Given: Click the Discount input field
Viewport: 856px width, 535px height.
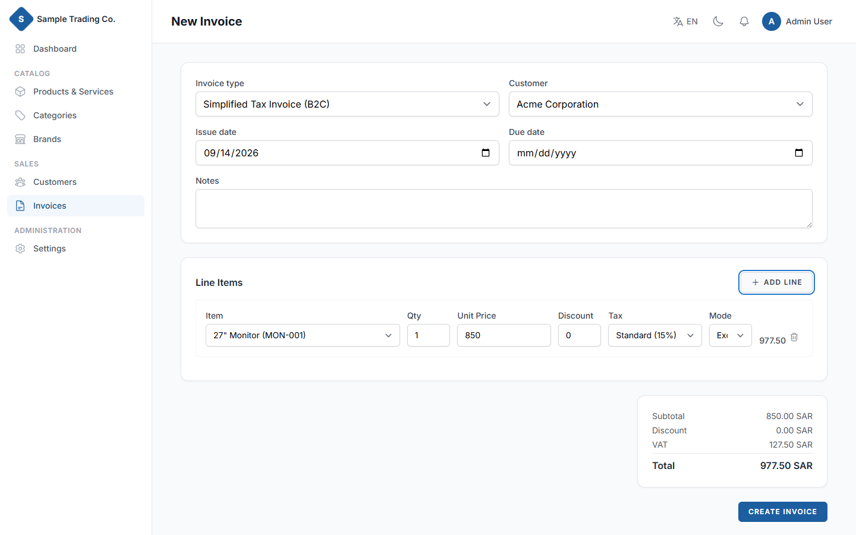Looking at the screenshot, I should (x=580, y=335).
